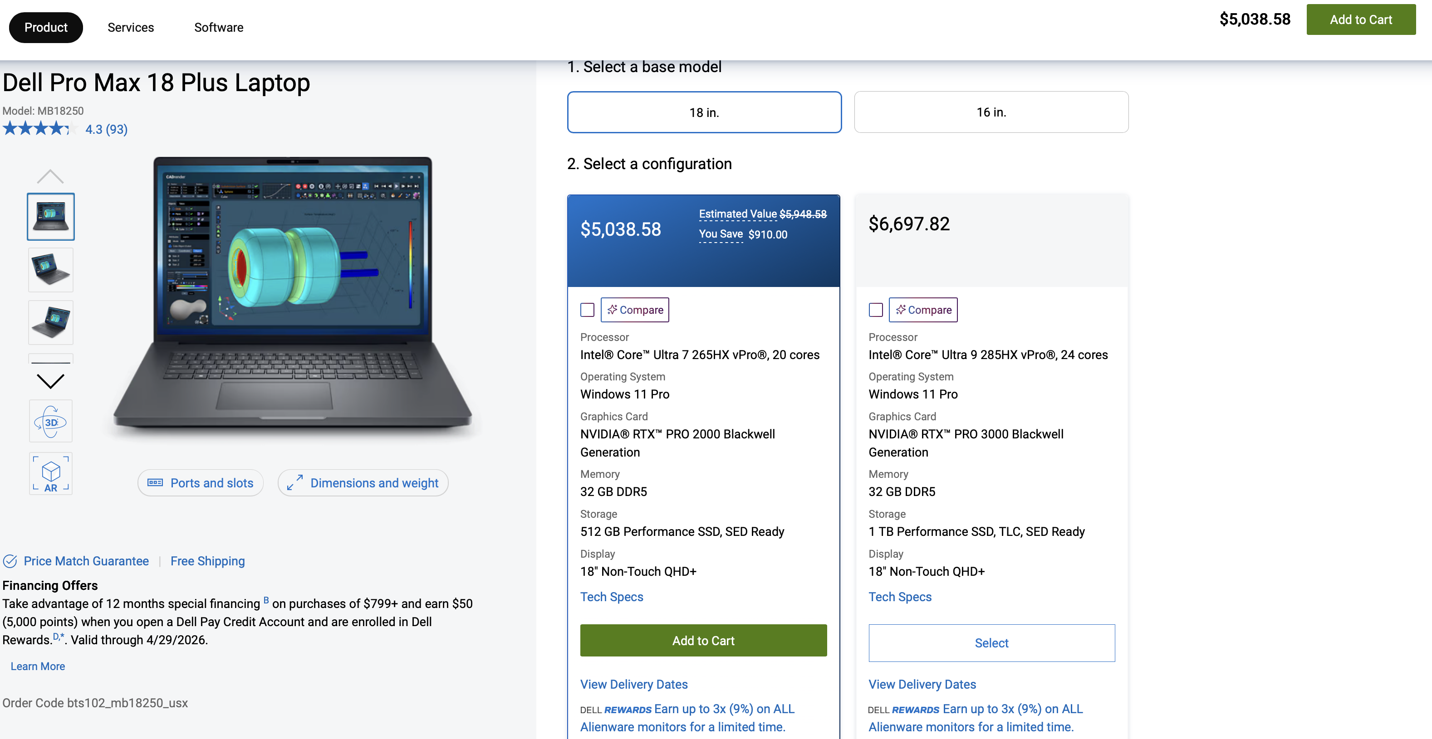
Task: Check the compare box for the $5,038.58 configuration
Action: [x=587, y=310]
